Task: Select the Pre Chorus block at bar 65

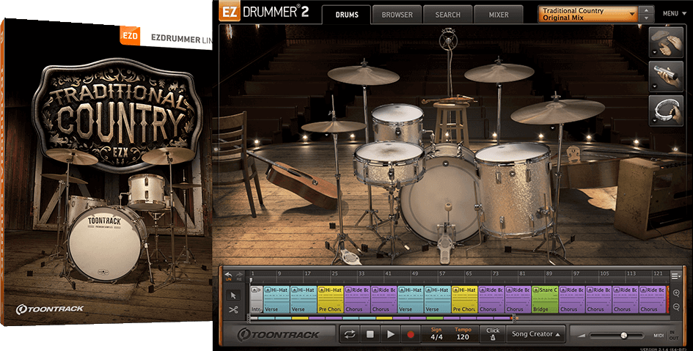Action: click(464, 300)
